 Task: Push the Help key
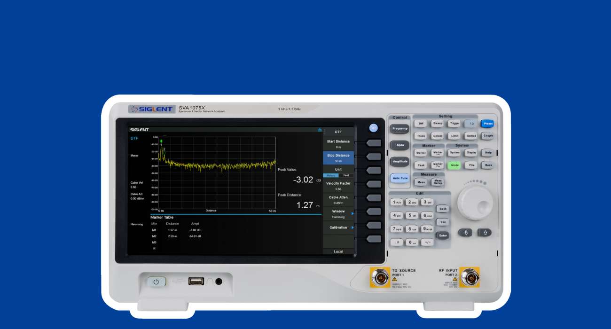488,153
